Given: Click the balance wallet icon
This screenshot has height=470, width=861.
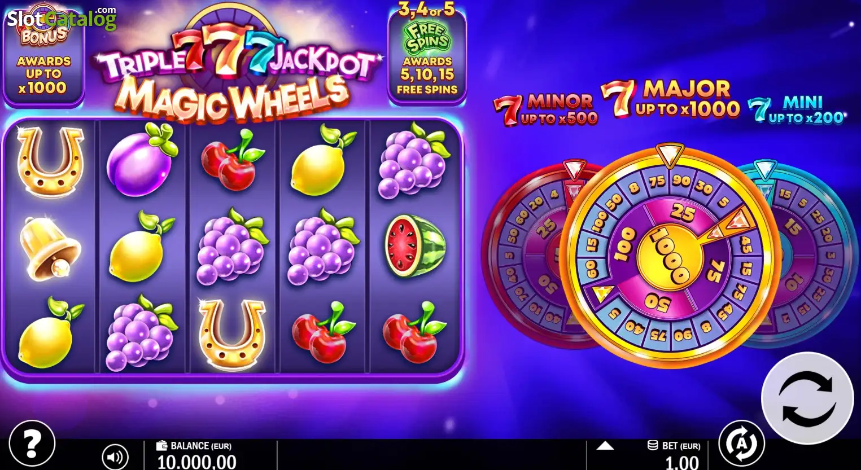Looking at the screenshot, I should (162, 445).
